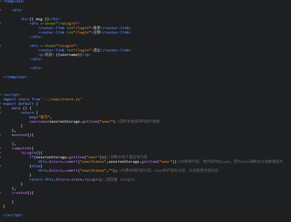Click the 'v-show="!isLogin"' attribute
Viewport: 291px width, 222px height.
coord(59,23)
